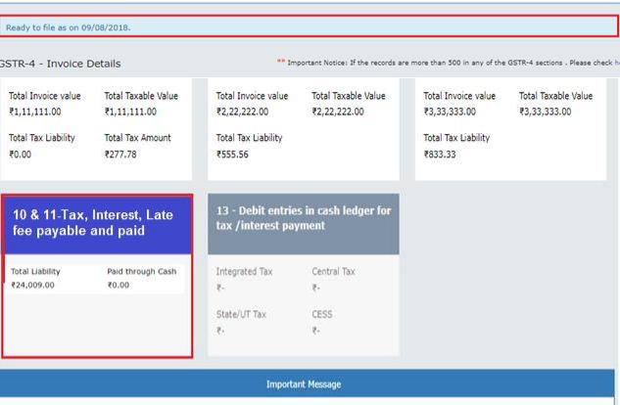Click the Total Liability ₹24,009.00 value
Viewport: 620px width, 405px height.
tap(33, 285)
